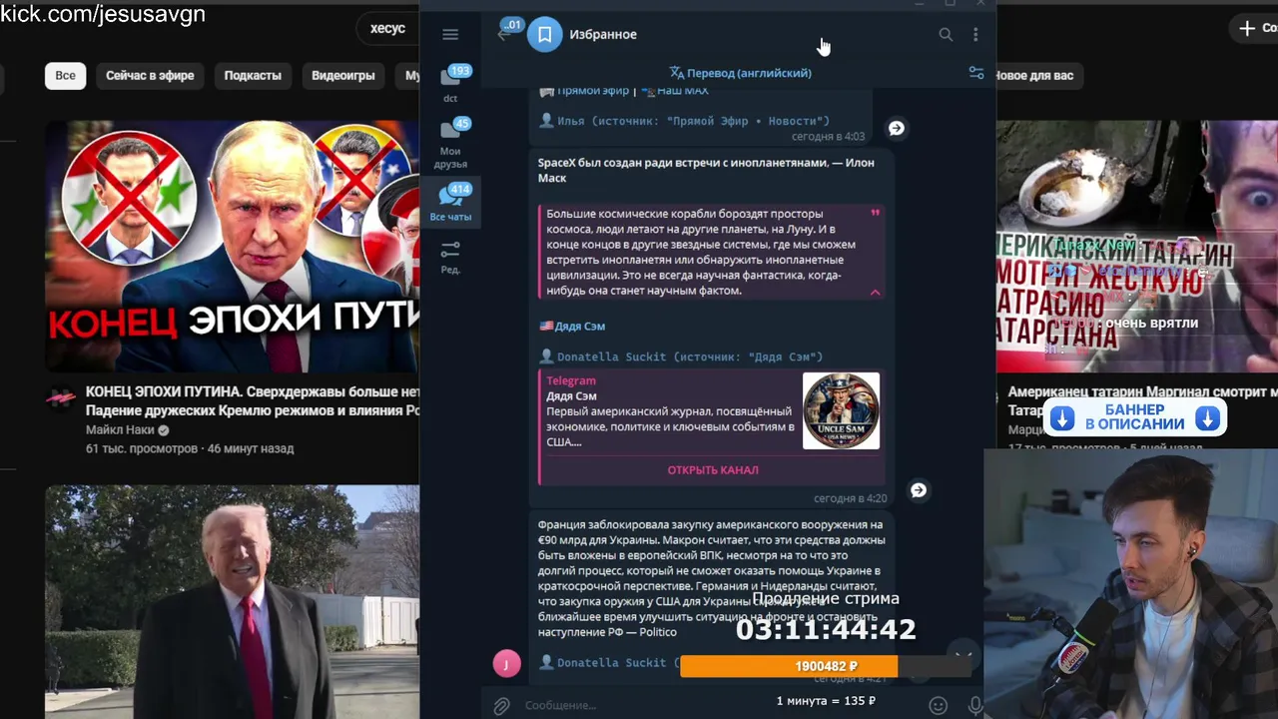This screenshot has height=719, width=1278.
Task: Open the Ред. folder editing option
Action: pyautogui.click(x=450, y=257)
